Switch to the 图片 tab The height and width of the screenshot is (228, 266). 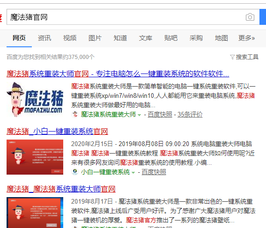click(95, 38)
